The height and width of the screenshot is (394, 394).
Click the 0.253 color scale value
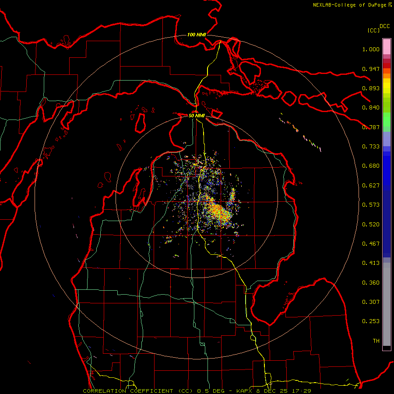(x=371, y=321)
